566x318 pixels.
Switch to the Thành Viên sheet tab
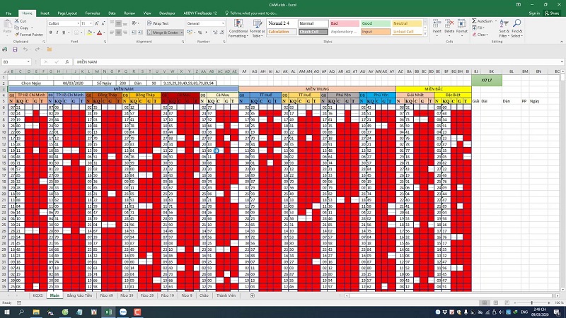[226, 295]
